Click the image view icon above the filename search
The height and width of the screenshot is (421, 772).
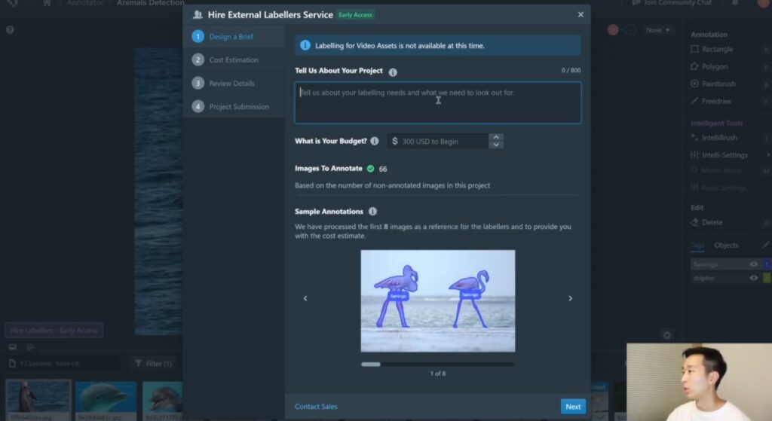pos(12,347)
